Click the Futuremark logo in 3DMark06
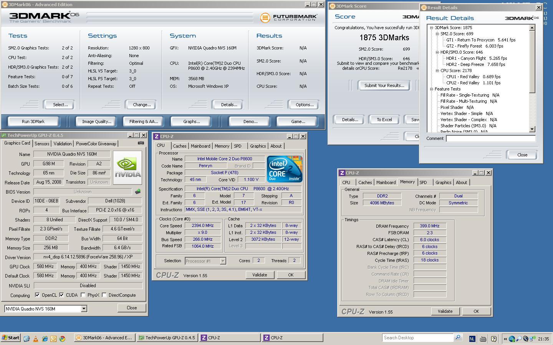The image size is (553, 345). [x=288, y=18]
